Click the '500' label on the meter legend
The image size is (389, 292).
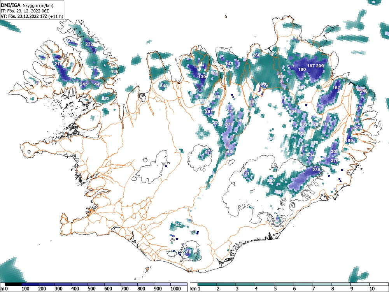[91, 289]
